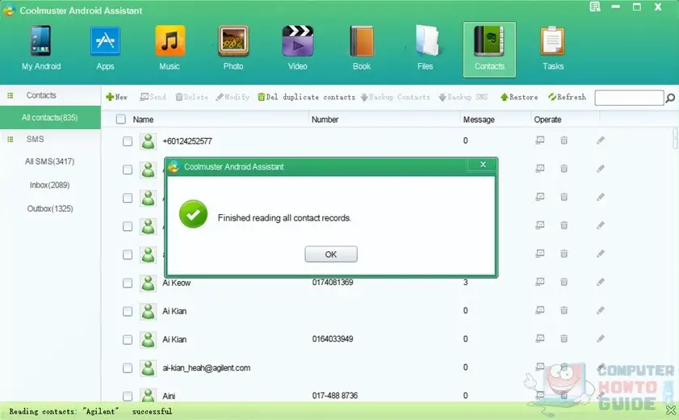Sort by the Message column header
679x420 pixels.
(479, 120)
